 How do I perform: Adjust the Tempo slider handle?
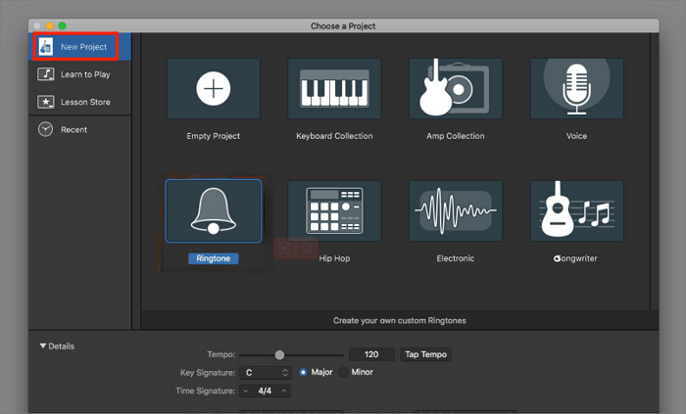[279, 354]
